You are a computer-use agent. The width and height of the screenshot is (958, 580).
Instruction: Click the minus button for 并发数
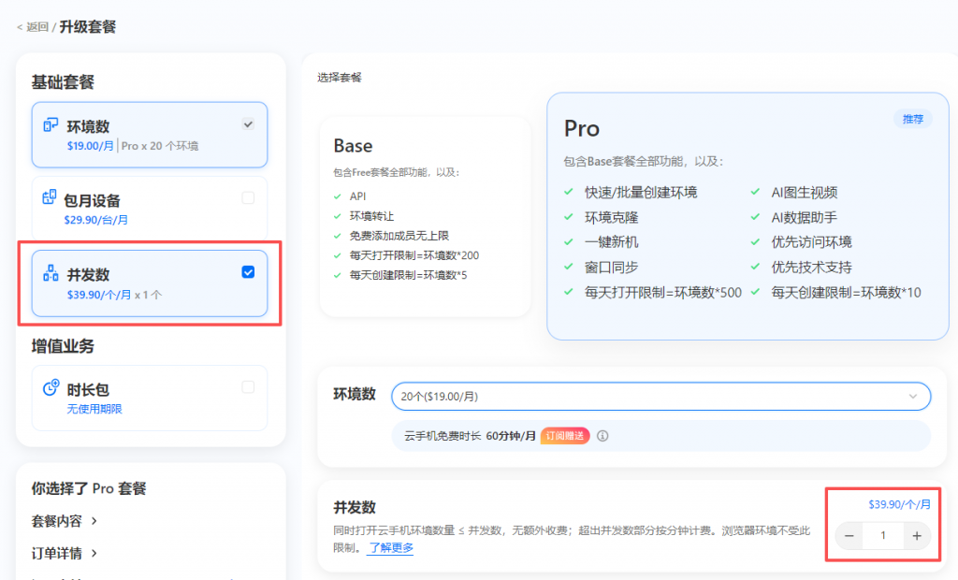[849, 536]
